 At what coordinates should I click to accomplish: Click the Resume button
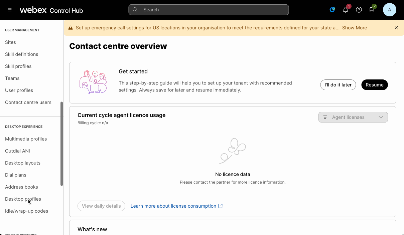coord(374,85)
